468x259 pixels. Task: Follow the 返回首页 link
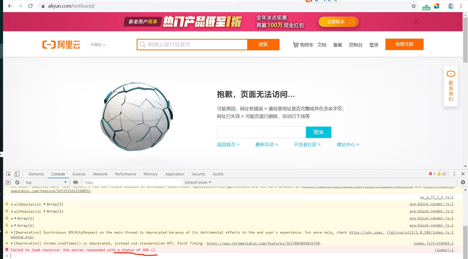pos(228,145)
